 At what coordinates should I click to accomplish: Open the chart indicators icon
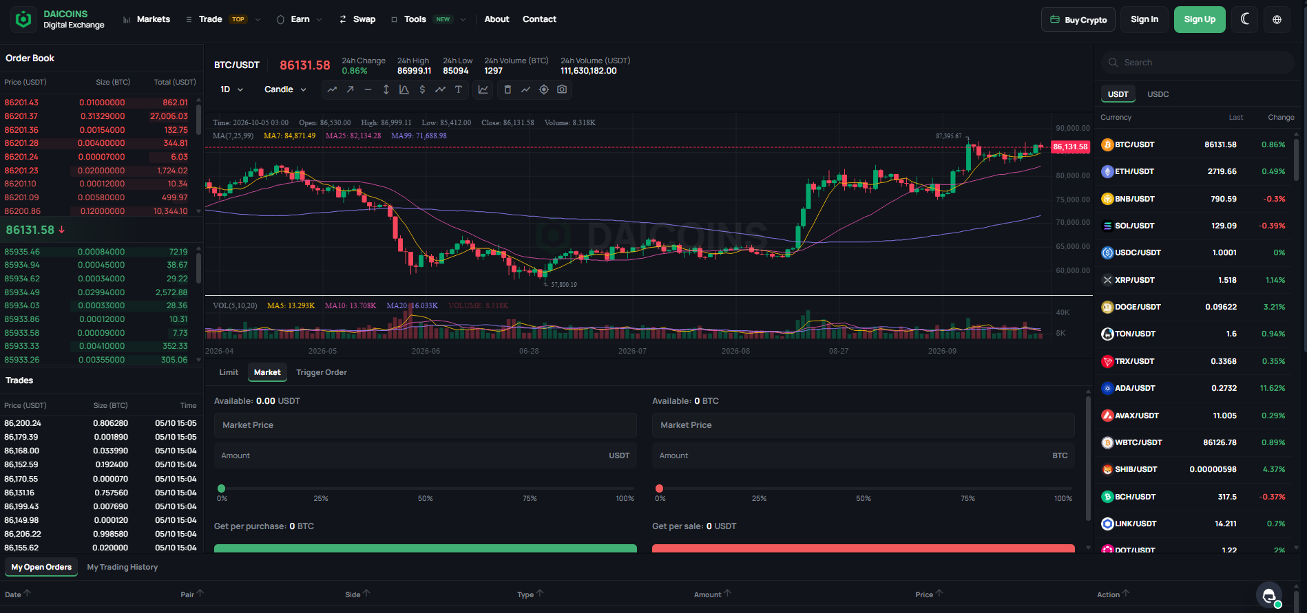(x=483, y=89)
